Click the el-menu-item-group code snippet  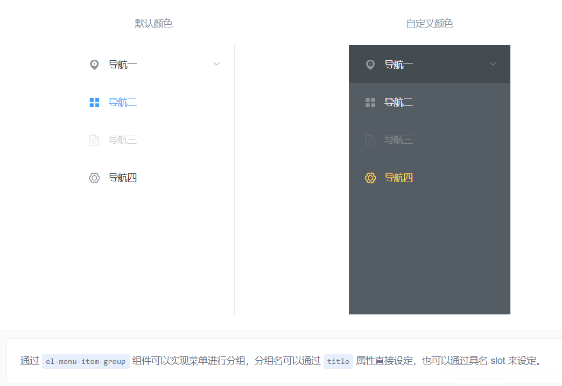coord(86,362)
